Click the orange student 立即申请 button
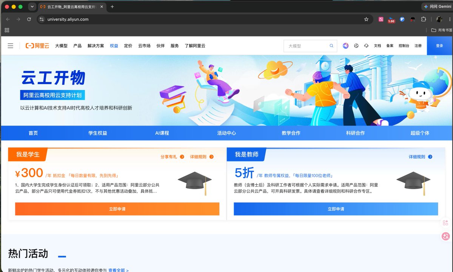Image resolution: width=453 pixels, height=272 pixels. coord(117,209)
